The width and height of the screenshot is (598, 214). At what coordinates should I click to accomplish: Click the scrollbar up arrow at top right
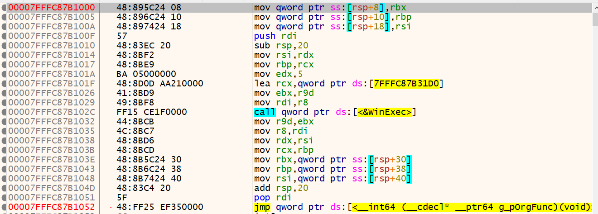click(594, 7)
